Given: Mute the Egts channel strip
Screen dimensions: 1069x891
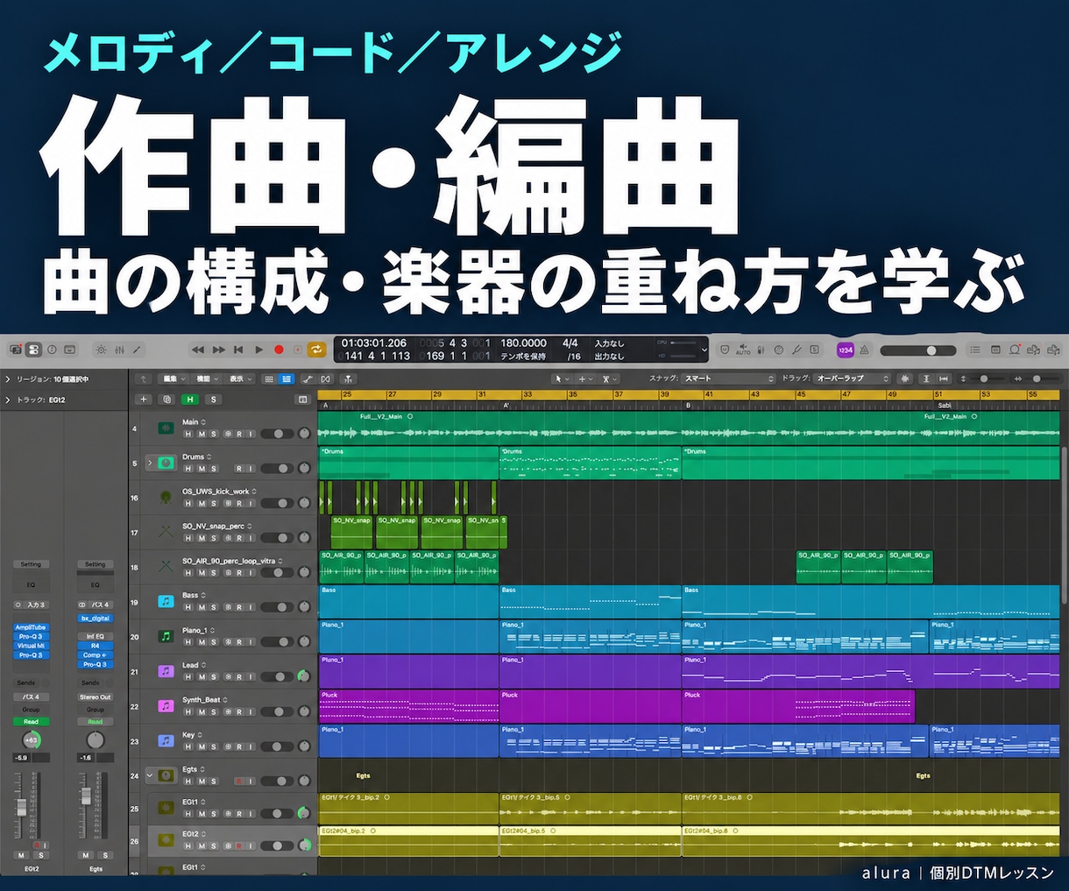Looking at the screenshot, I should pyautogui.click(x=86, y=855).
